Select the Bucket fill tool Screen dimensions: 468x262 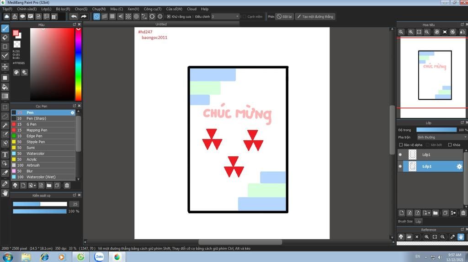(x=5, y=87)
